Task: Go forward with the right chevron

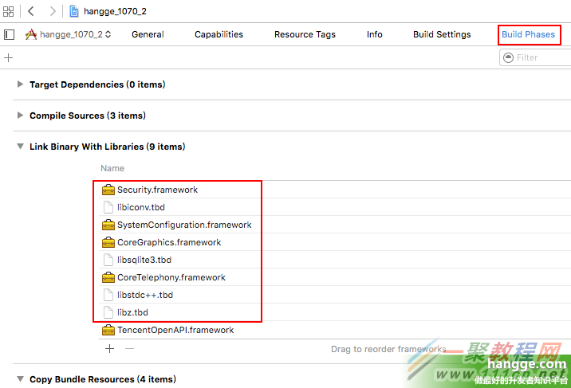Action: 53,11
